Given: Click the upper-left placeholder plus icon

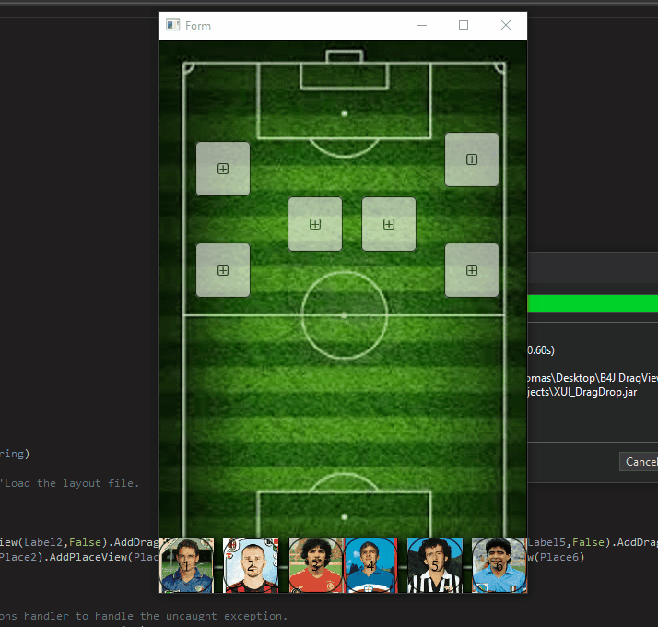Looking at the screenshot, I should 223,169.
